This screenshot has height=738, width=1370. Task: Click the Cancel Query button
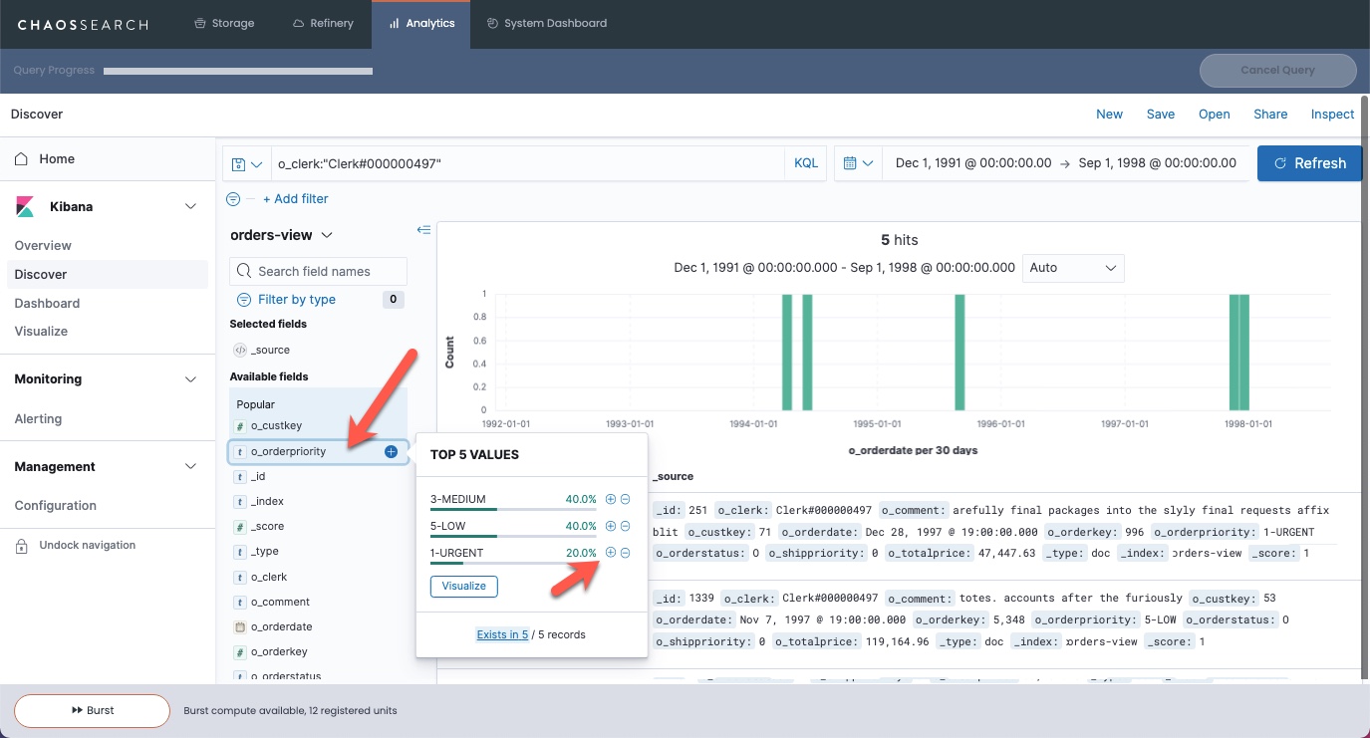1278,71
